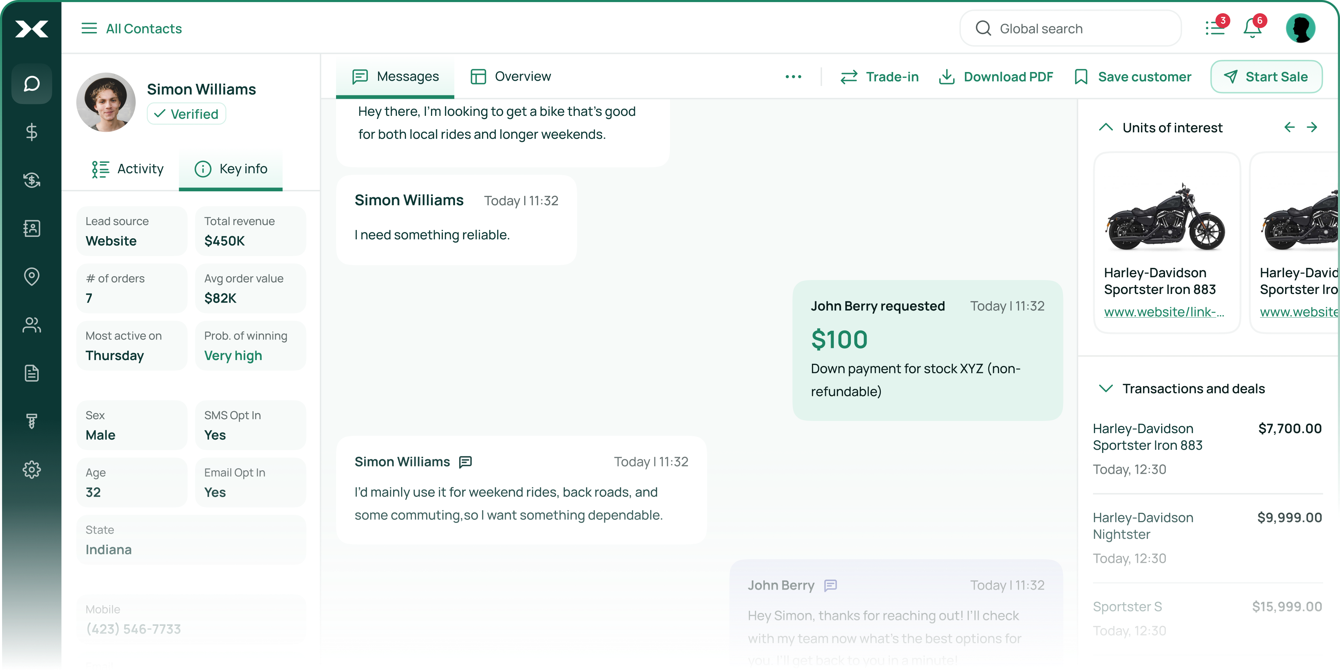This screenshot has width=1340, height=670.
Task: Open the user profile avatar in header
Action: click(1300, 28)
